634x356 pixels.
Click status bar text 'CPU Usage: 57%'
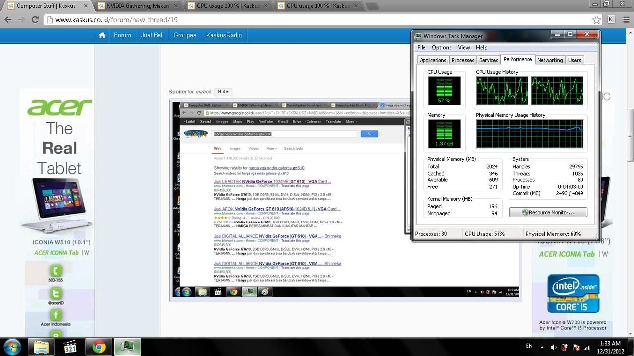click(x=484, y=234)
